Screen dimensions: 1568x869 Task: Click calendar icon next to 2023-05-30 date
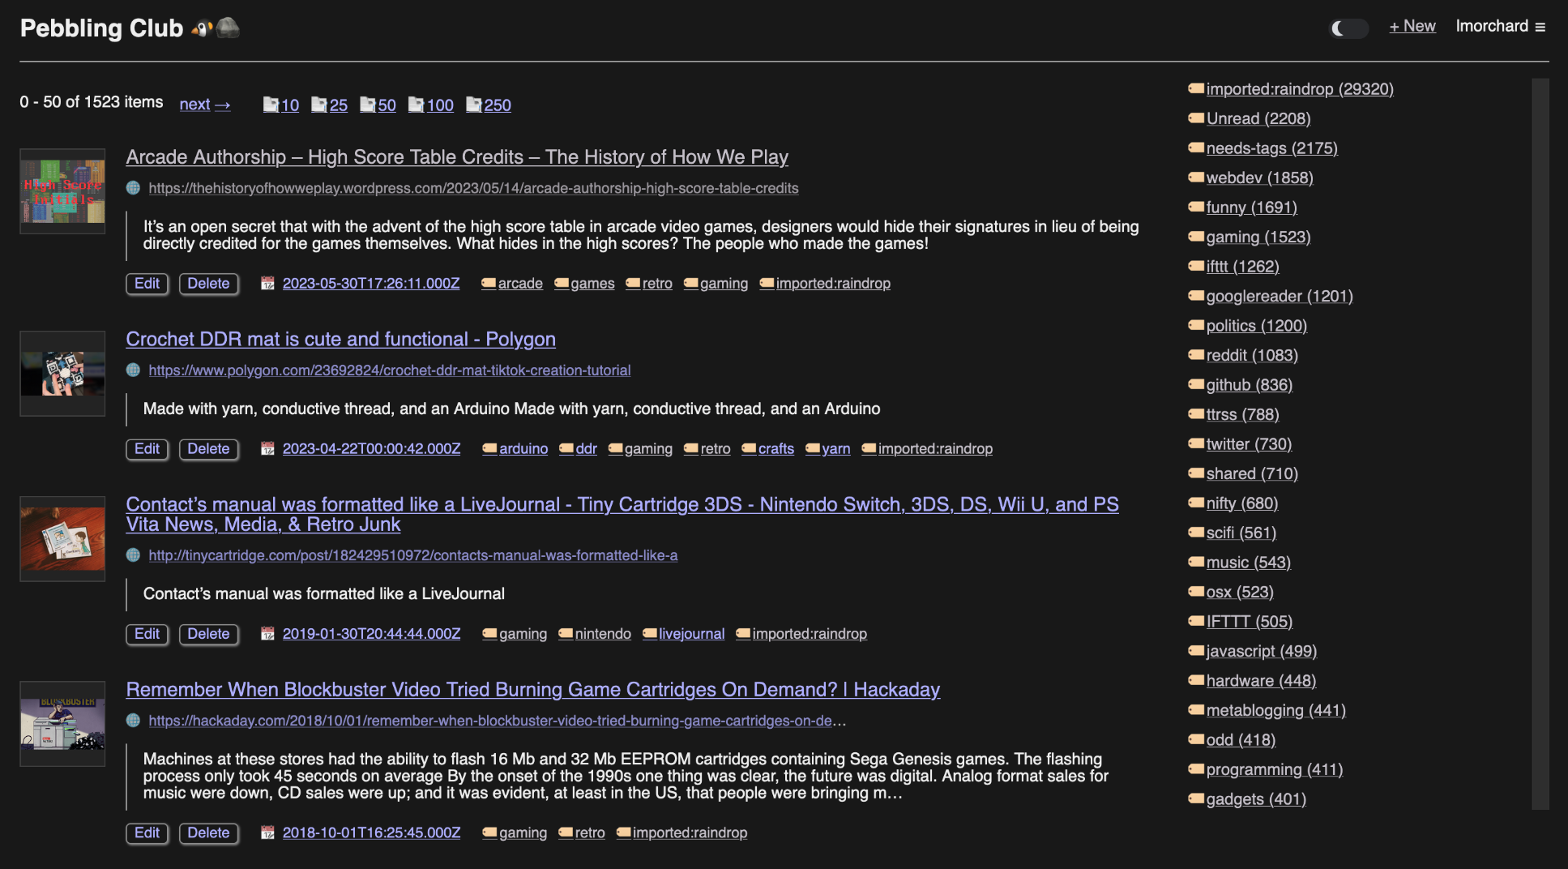[x=267, y=284]
